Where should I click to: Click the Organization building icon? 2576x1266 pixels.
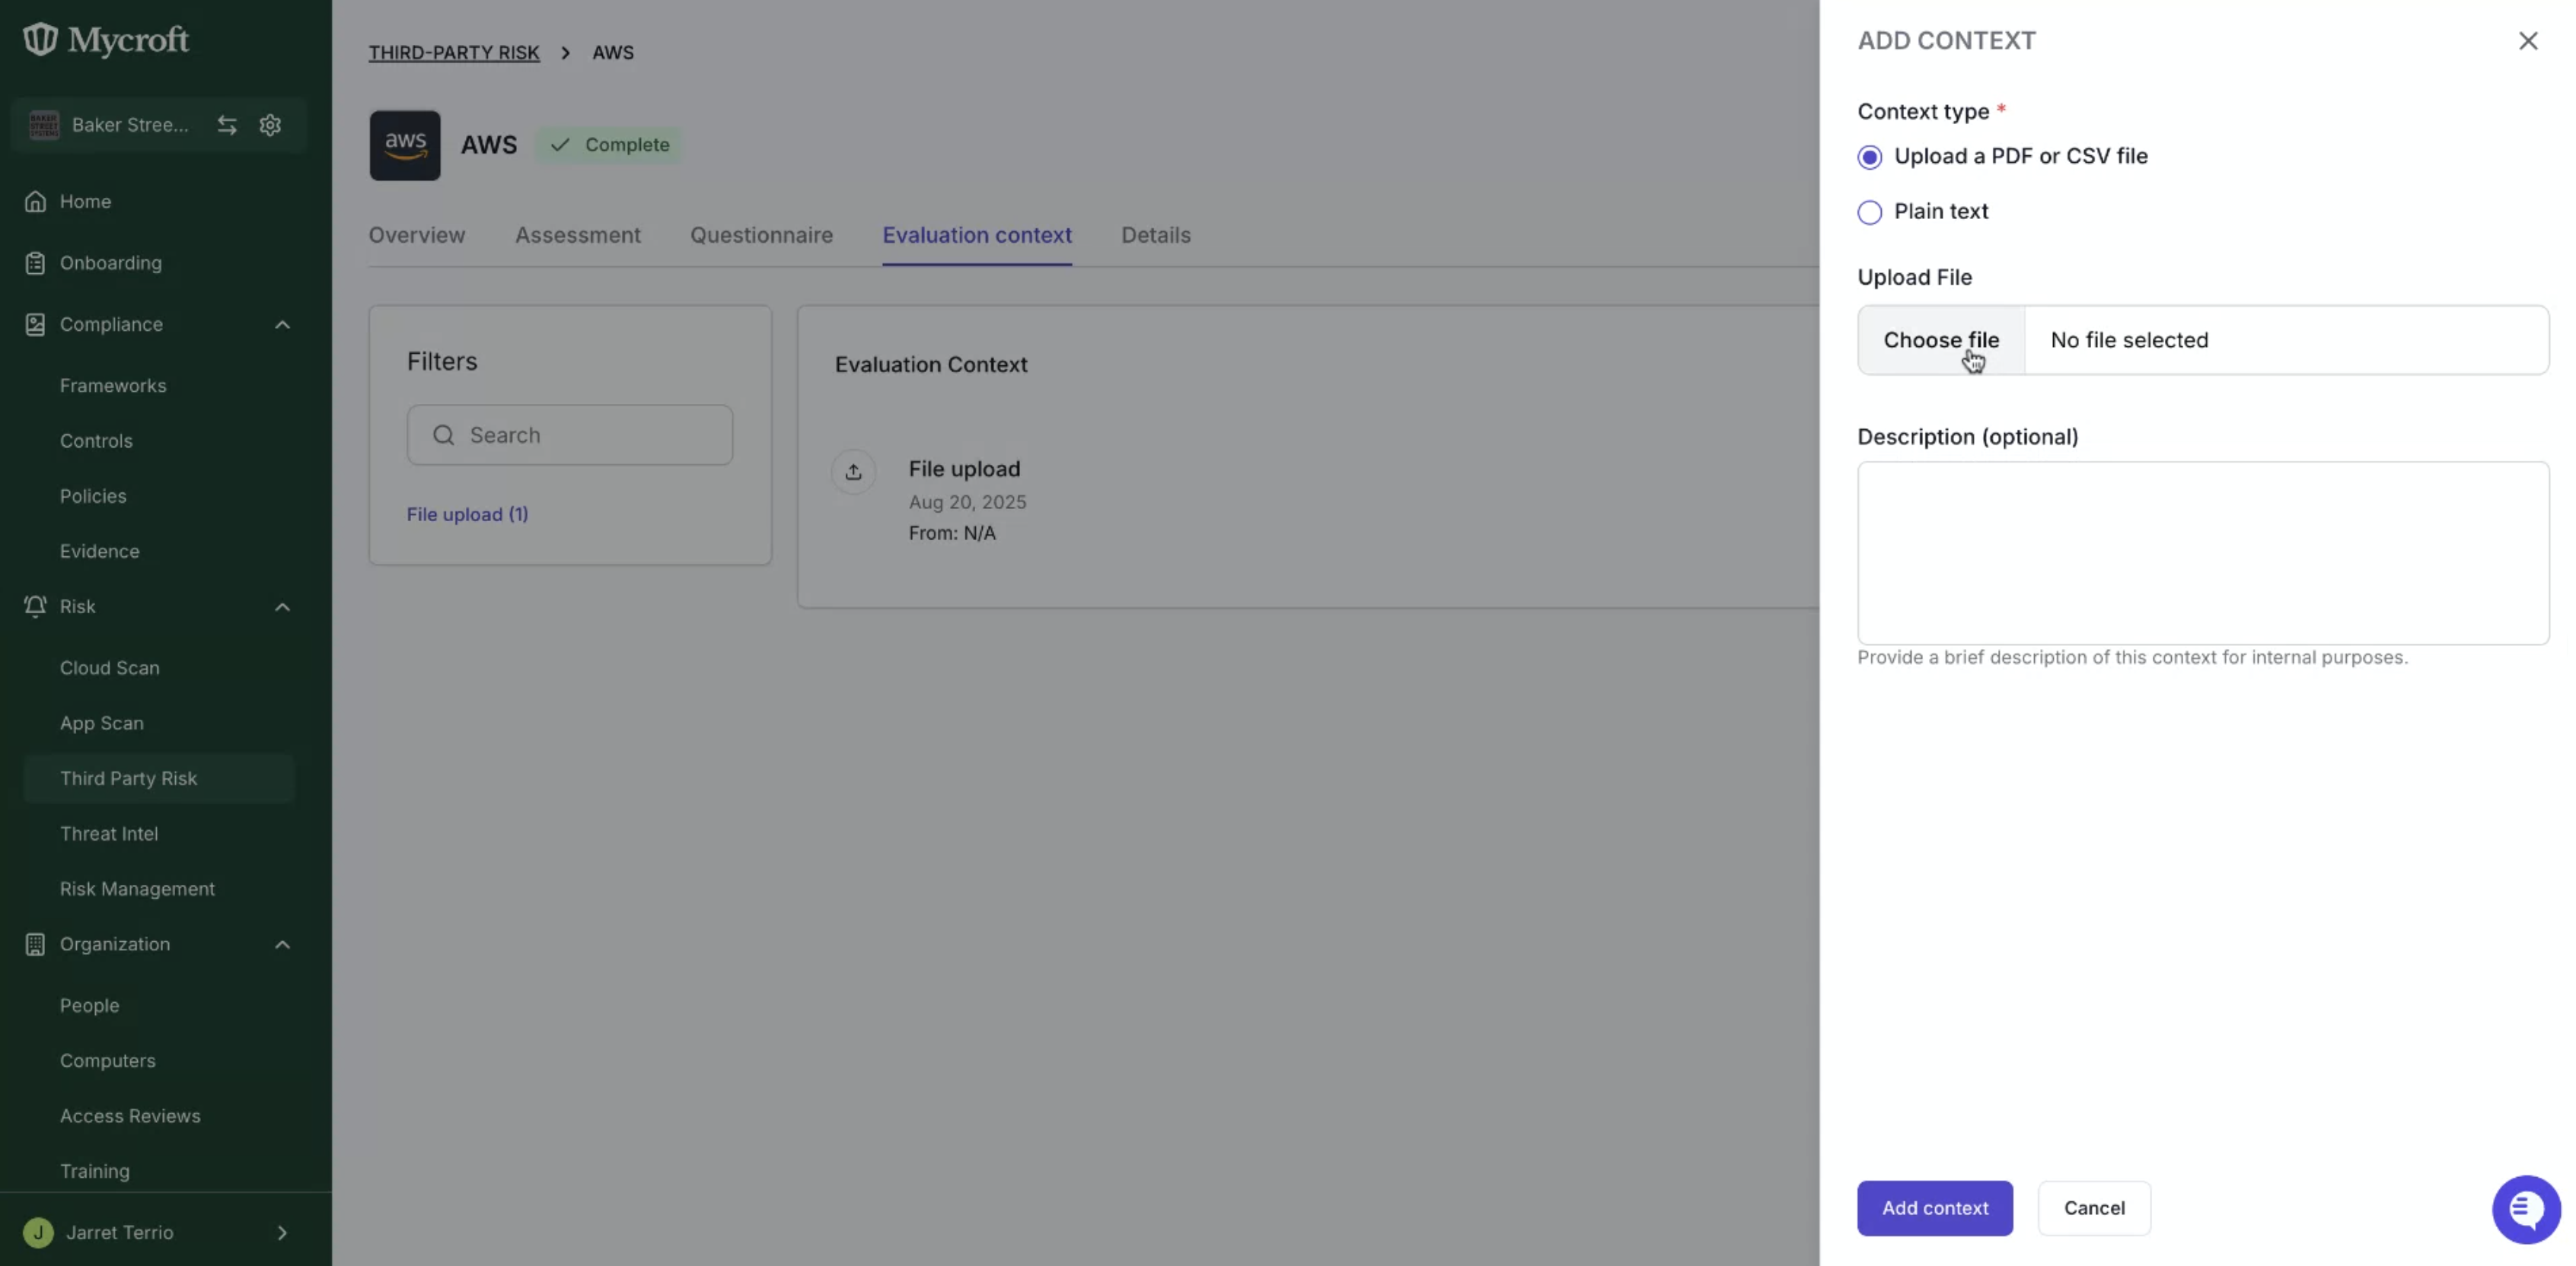coord(35,944)
